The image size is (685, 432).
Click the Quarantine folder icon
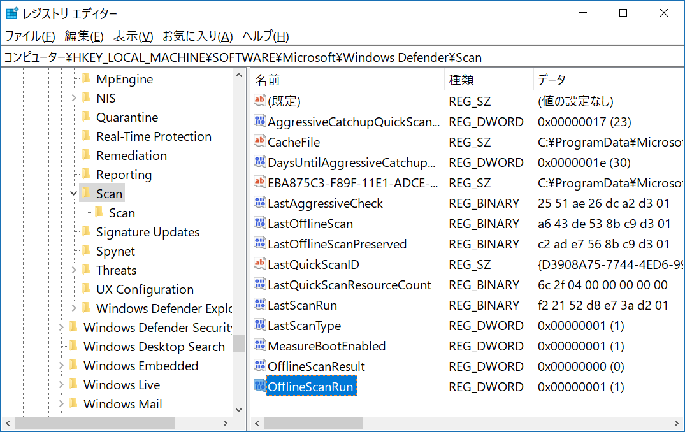[86, 117]
